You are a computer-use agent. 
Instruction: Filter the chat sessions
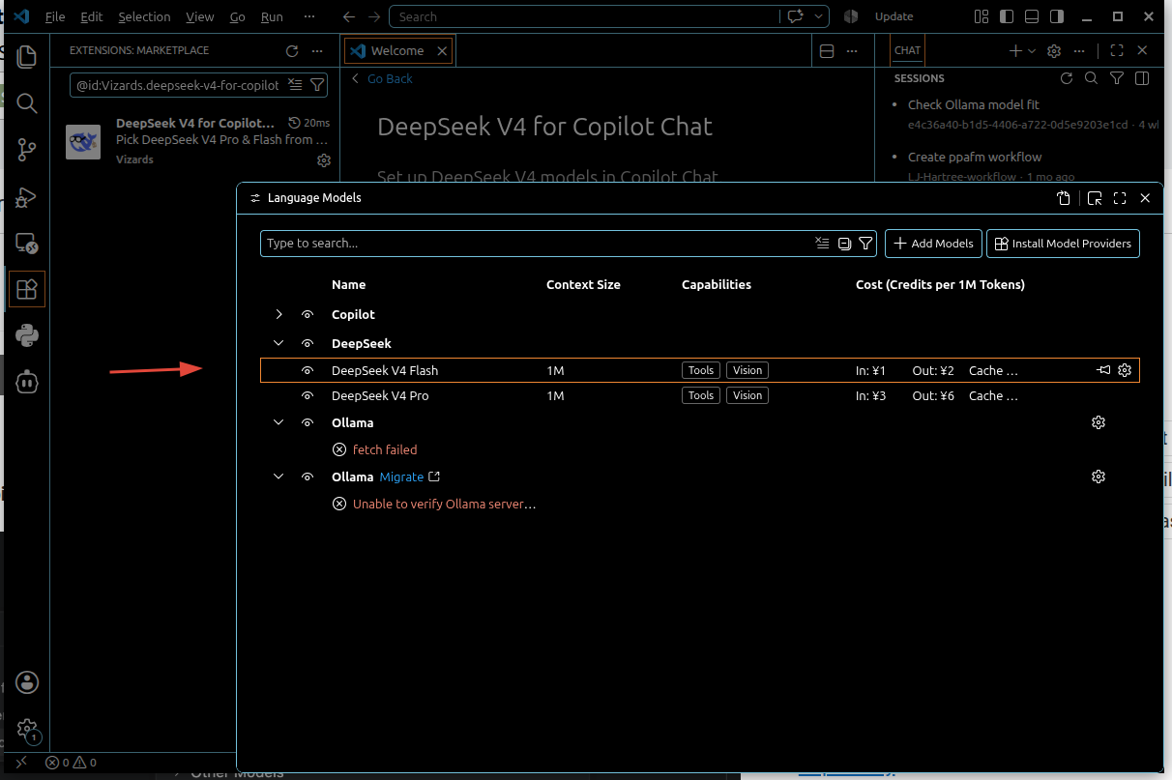1117,78
